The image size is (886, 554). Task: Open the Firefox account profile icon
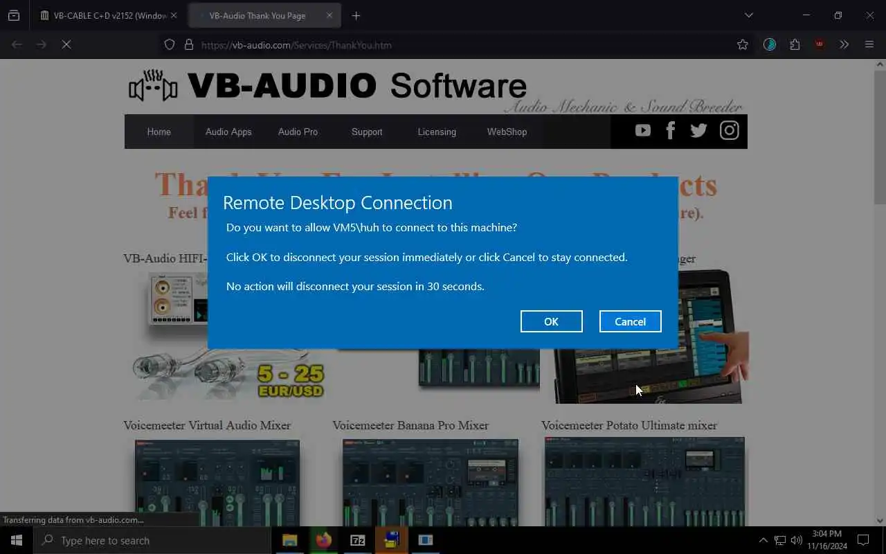[770, 44]
